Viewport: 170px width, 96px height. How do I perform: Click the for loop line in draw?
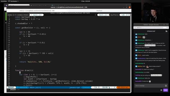coord(38,75)
